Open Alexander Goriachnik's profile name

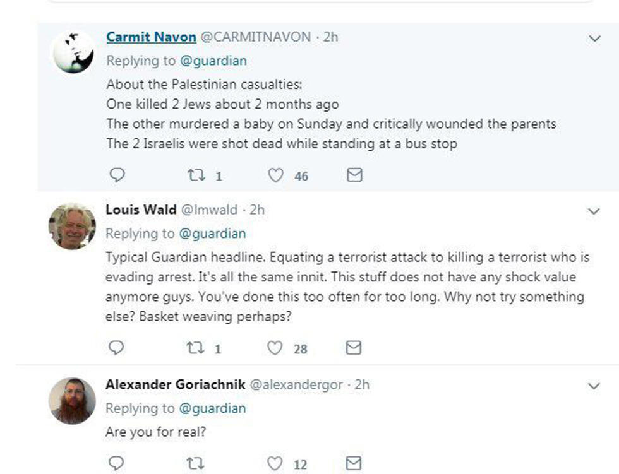[x=175, y=384]
